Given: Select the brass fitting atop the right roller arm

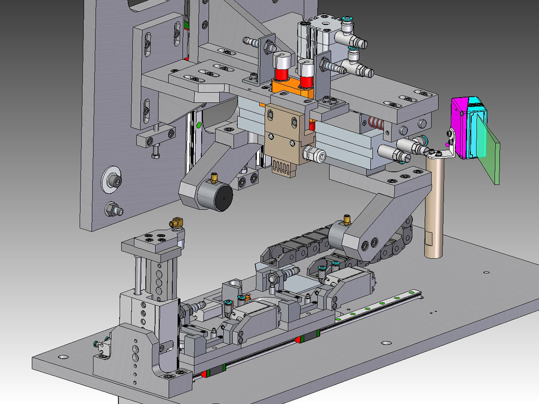Looking at the screenshot, I should [347, 219].
